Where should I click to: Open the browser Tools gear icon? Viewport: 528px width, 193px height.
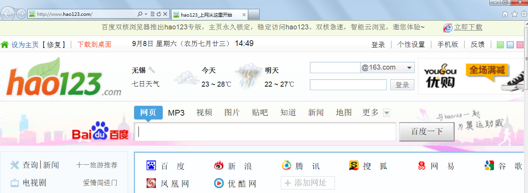point(524,14)
